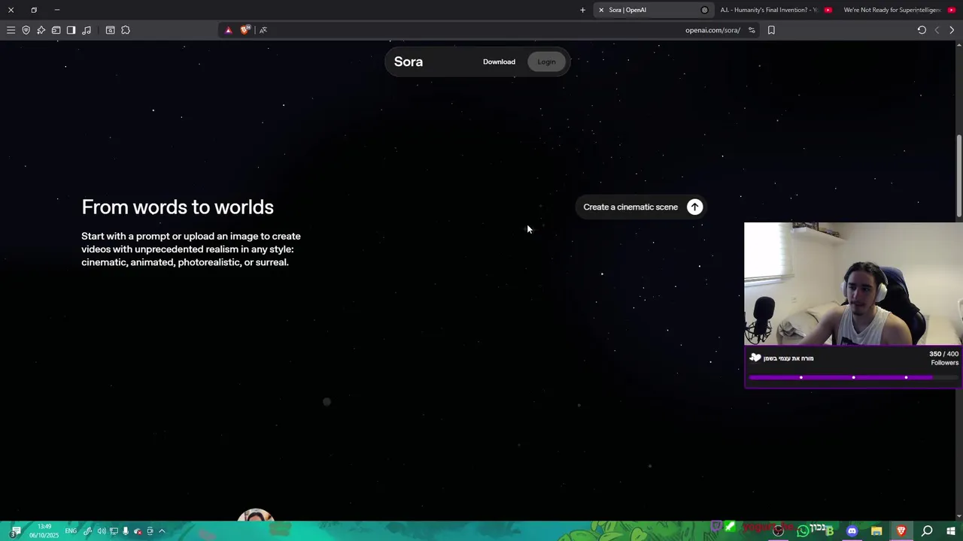Open the Leo AI sparkle icon
This screenshot has height=541, width=963.
pyautogui.click(x=41, y=30)
